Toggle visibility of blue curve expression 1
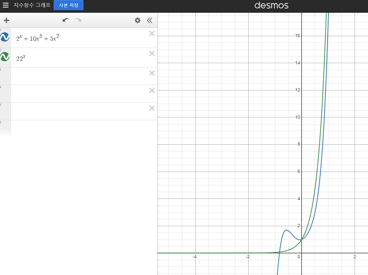The height and width of the screenshot is (275, 368). [5, 37]
